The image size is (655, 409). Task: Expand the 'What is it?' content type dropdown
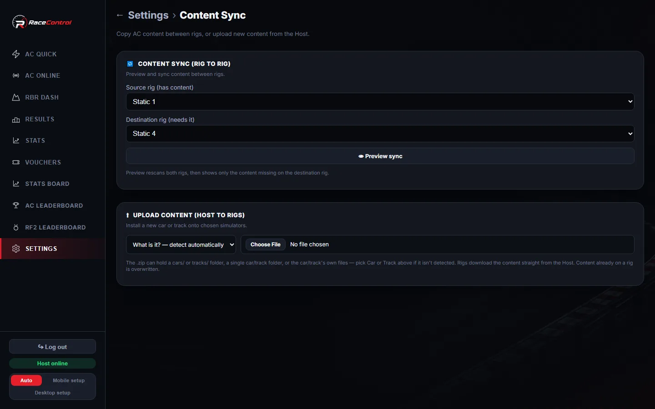click(x=181, y=244)
